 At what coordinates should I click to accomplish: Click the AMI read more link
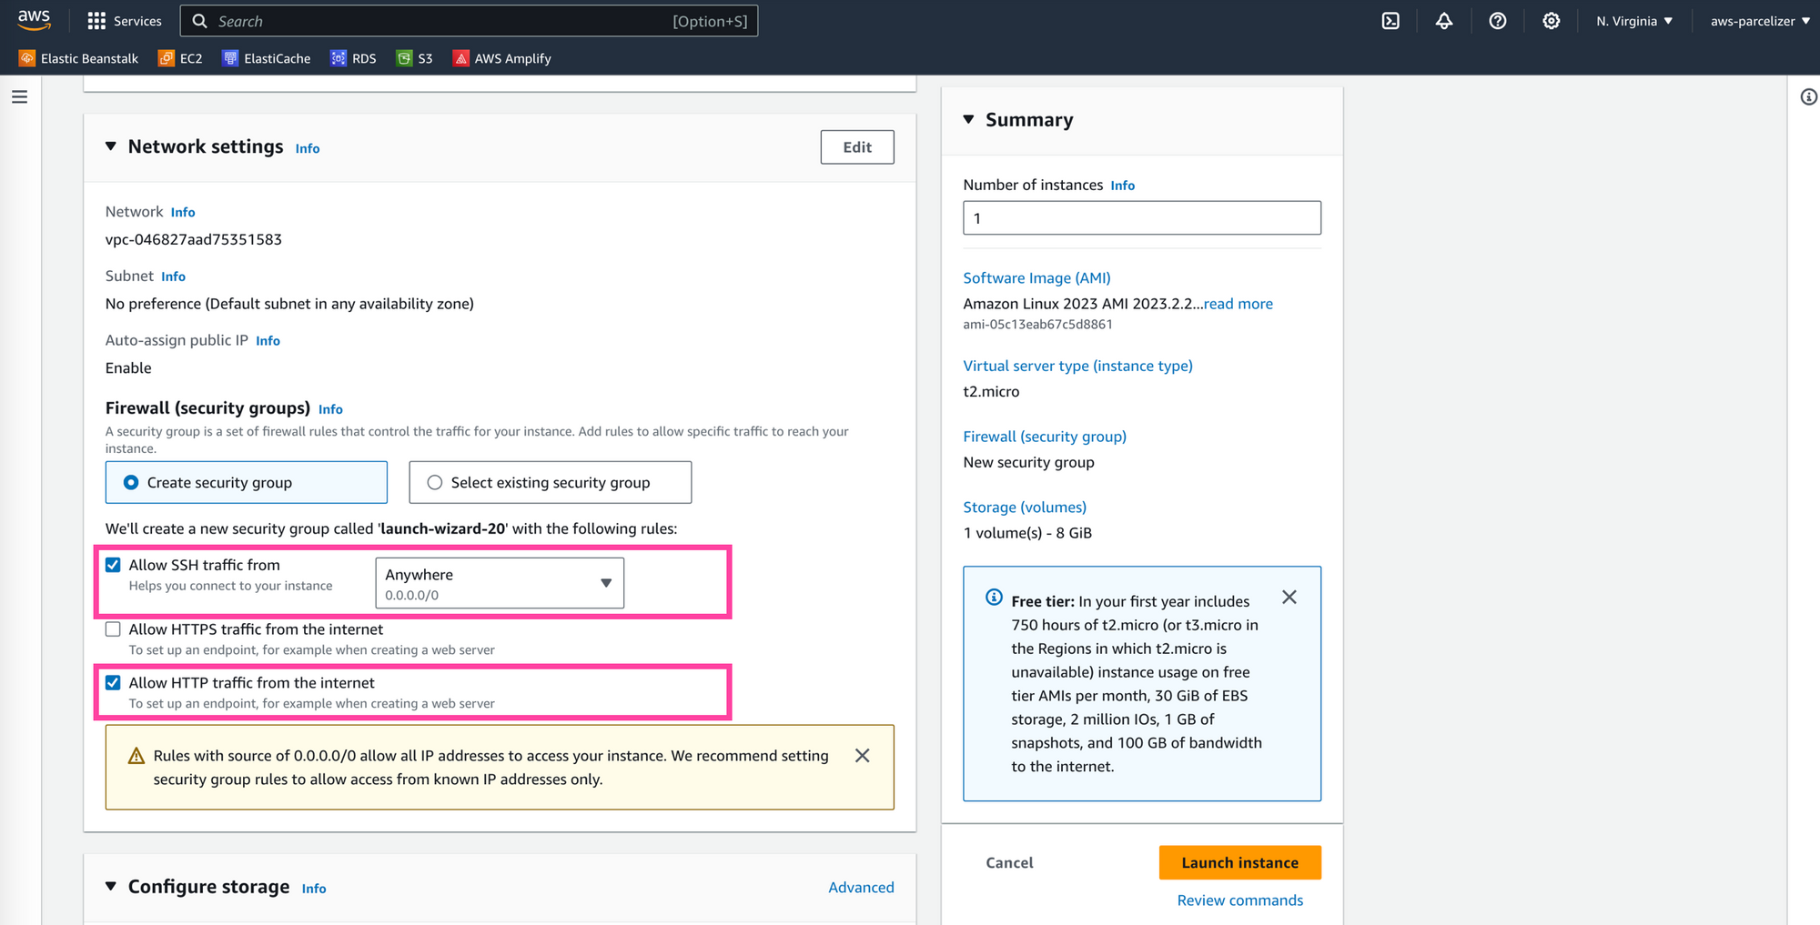pyautogui.click(x=1238, y=303)
